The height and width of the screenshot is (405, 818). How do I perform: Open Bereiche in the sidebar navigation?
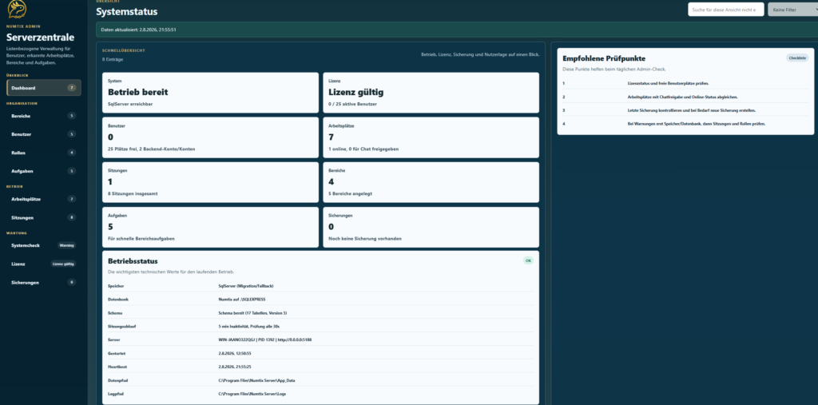click(x=44, y=115)
